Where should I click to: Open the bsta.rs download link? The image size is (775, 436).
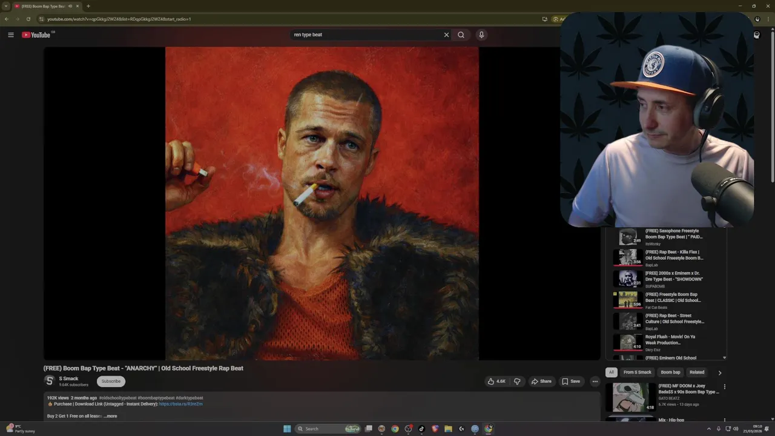coord(180,404)
